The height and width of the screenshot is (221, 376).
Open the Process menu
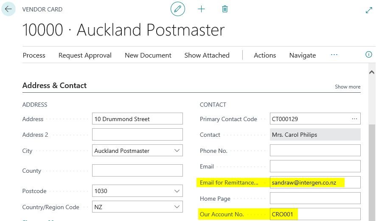pos(34,55)
